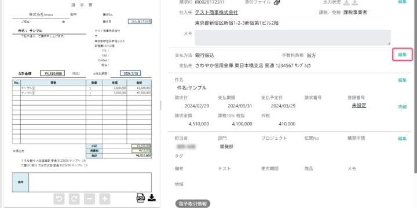This screenshot has height=208, width=417.
Task: Zoom out invoice preview with minus button
Action: coord(90,199)
